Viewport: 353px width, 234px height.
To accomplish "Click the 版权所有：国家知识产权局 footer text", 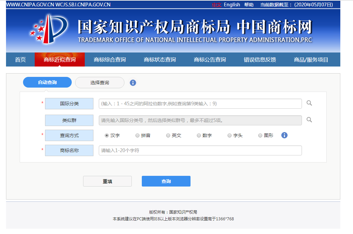I will [173, 212].
